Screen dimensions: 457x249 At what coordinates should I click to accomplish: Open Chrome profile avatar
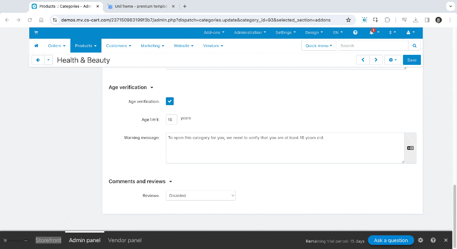(438, 20)
